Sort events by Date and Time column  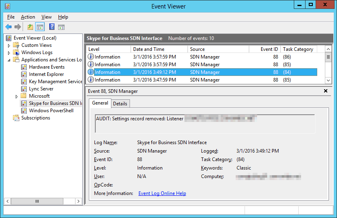coord(159,49)
